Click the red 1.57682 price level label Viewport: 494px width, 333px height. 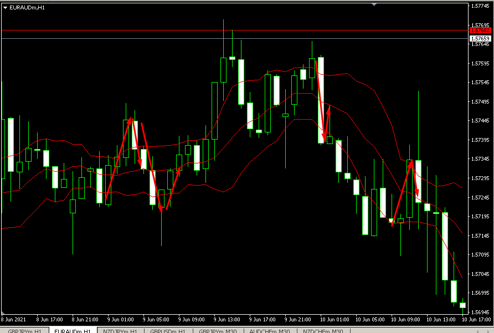coord(480,30)
